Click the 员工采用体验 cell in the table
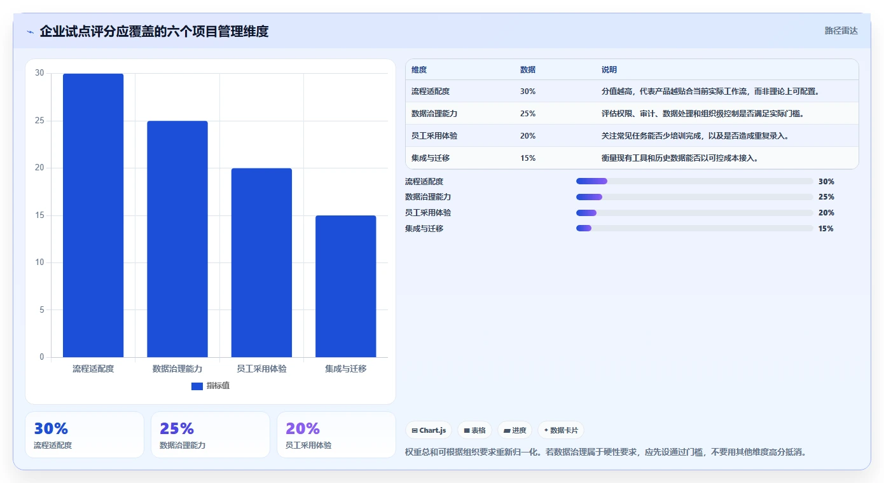884x483 pixels. pyautogui.click(x=434, y=136)
